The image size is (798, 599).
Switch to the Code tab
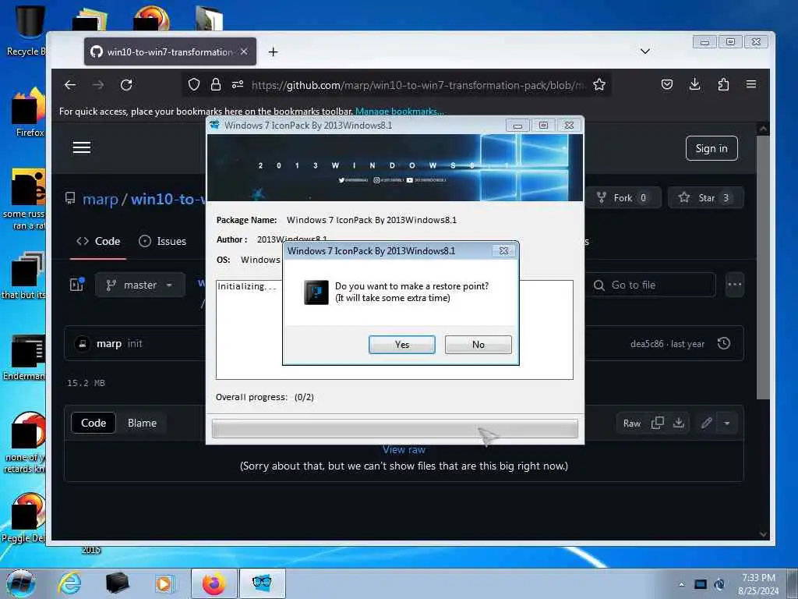pyautogui.click(x=98, y=242)
